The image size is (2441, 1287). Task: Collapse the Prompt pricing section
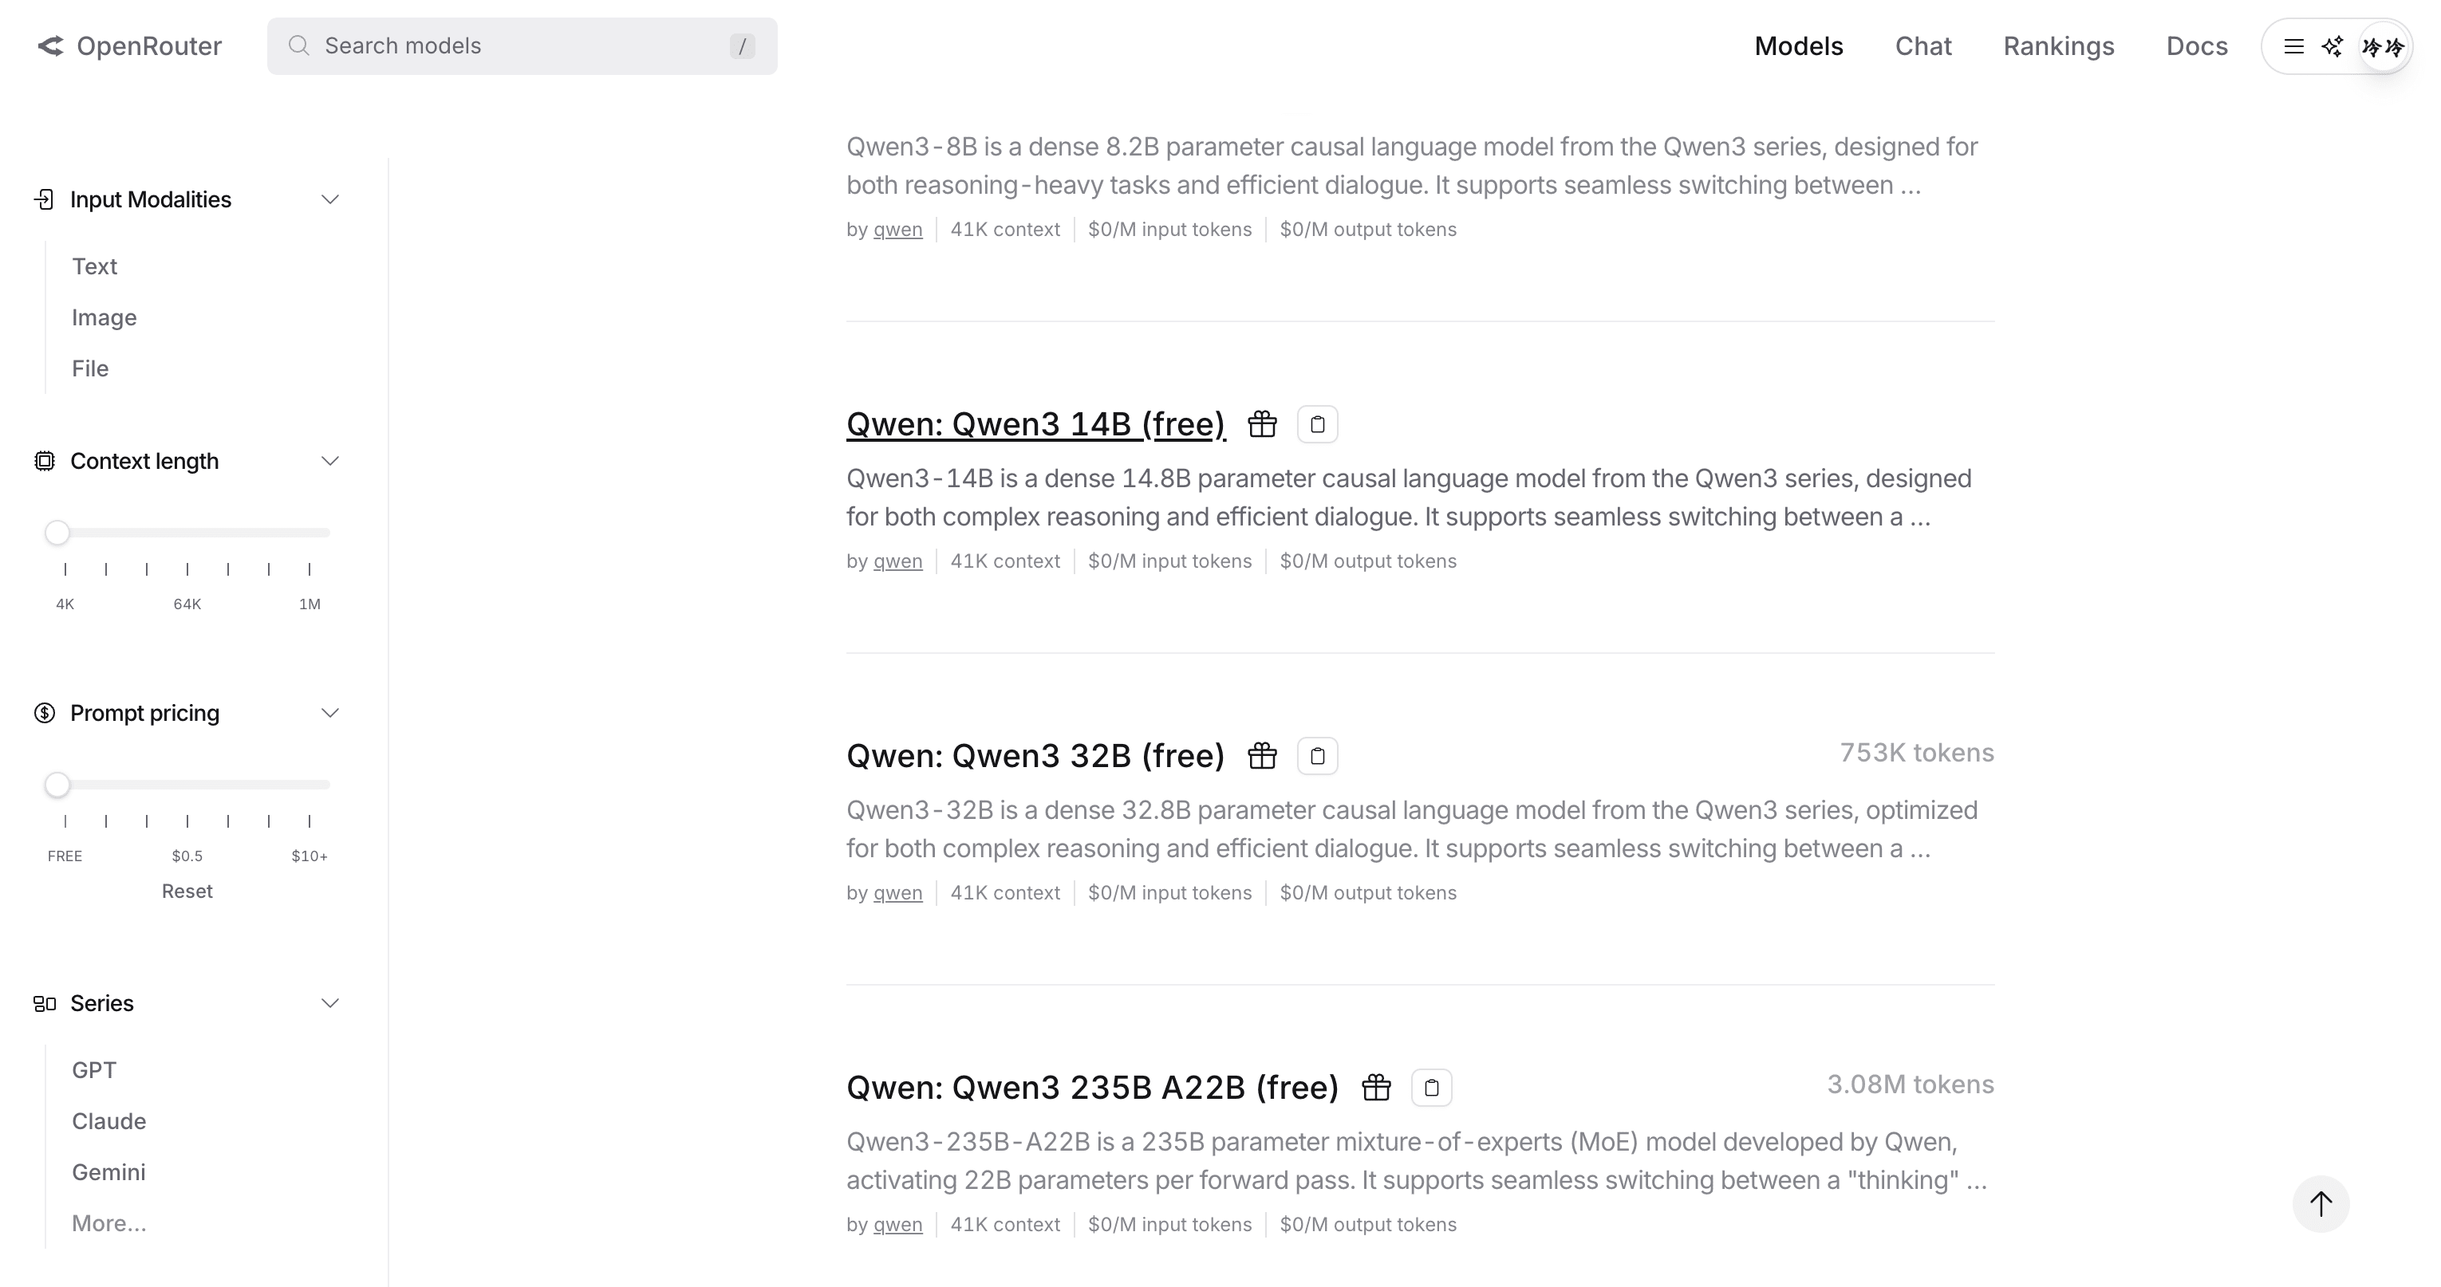329,713
